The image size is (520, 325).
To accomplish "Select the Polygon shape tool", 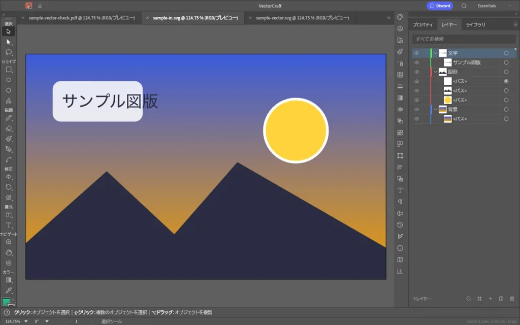I will click(x=8, y=90).
